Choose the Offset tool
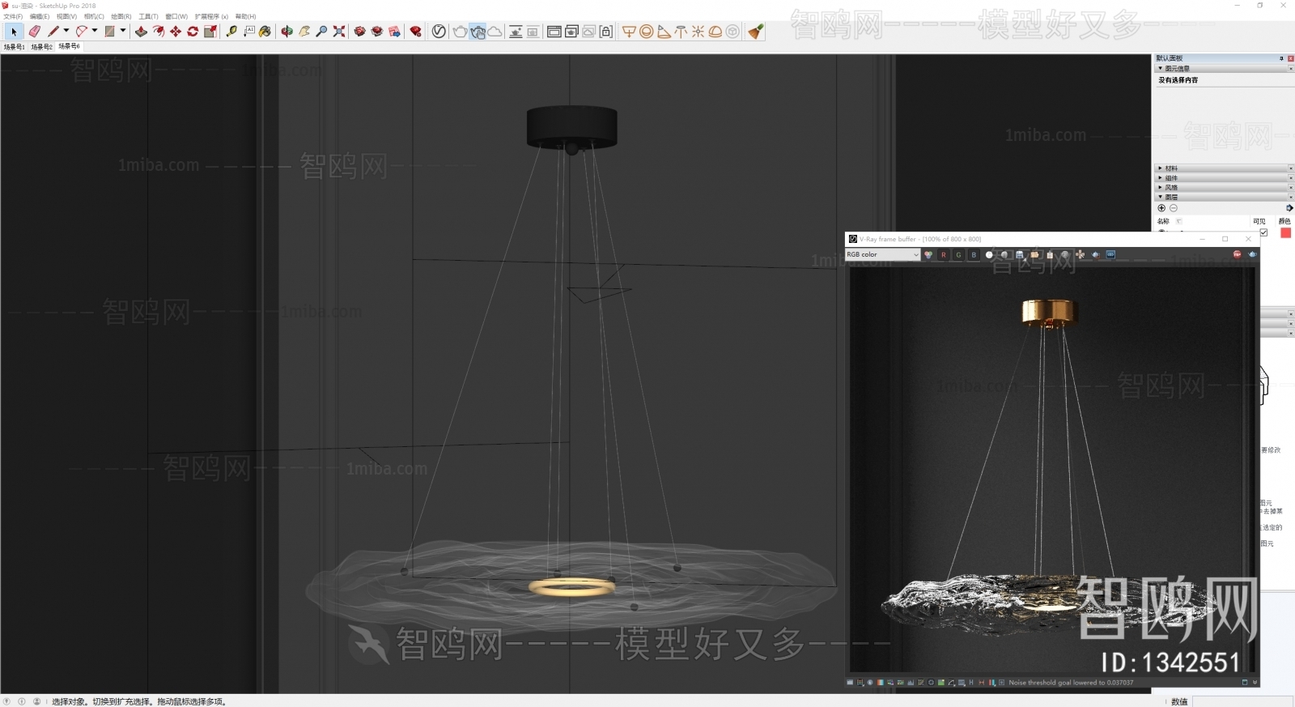1295x707 pixels. pyautogui.click(x=159, y=32)
